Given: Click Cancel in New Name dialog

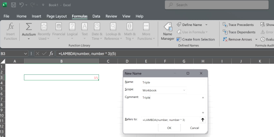Looking at the screenshot, I should 194,128.
